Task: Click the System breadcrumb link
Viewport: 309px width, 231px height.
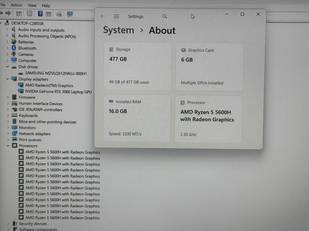Action: (x=119, y=30)
